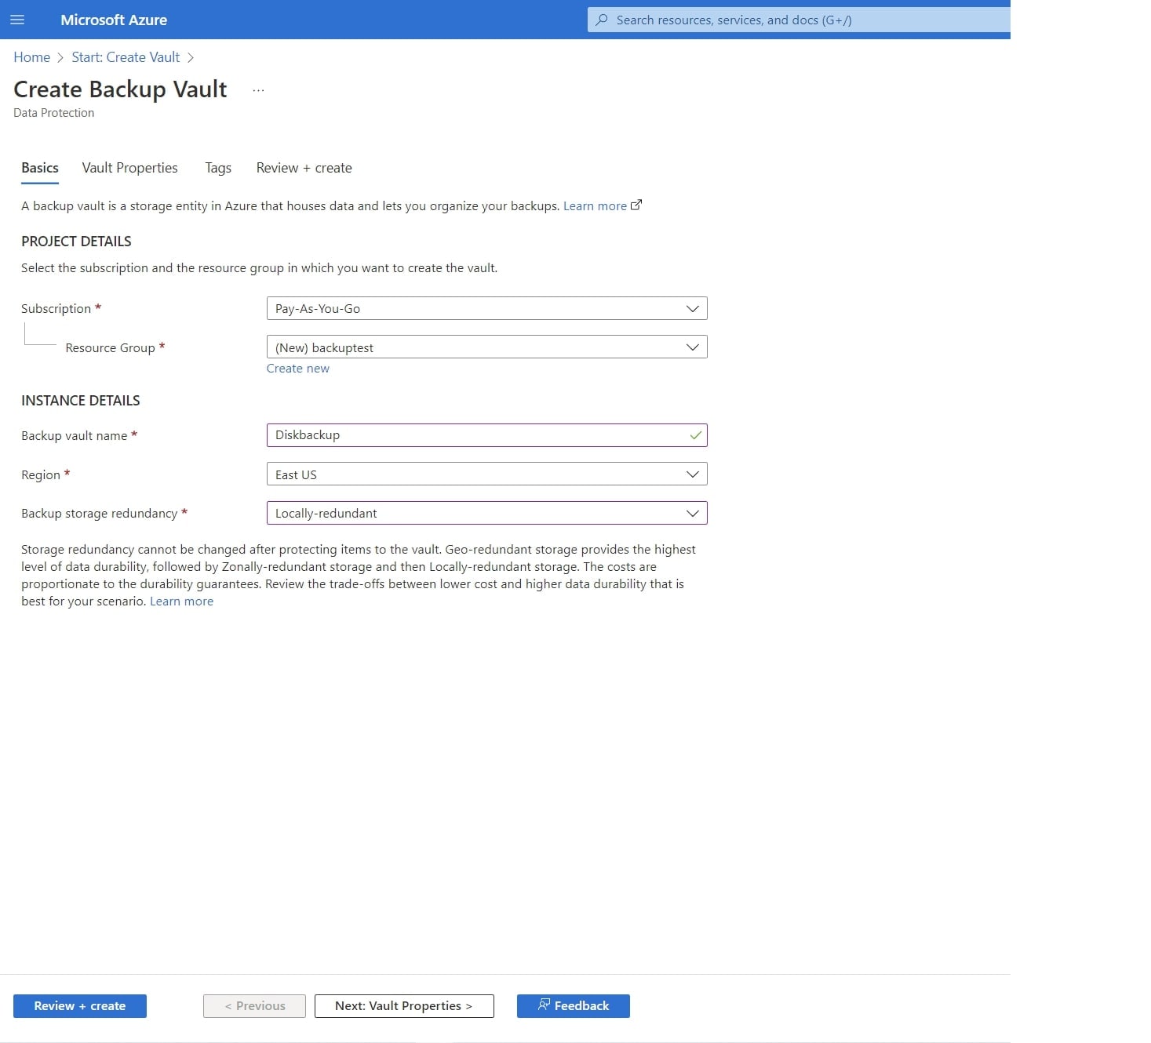This screenshot has width=1151, height=1043.
Task: Expand the Subscription dropdown
Action: tap(486, 308)
